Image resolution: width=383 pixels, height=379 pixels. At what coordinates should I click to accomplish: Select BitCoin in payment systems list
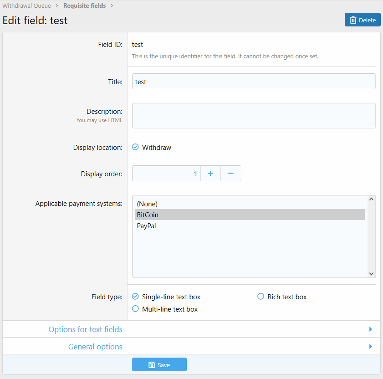250,215
